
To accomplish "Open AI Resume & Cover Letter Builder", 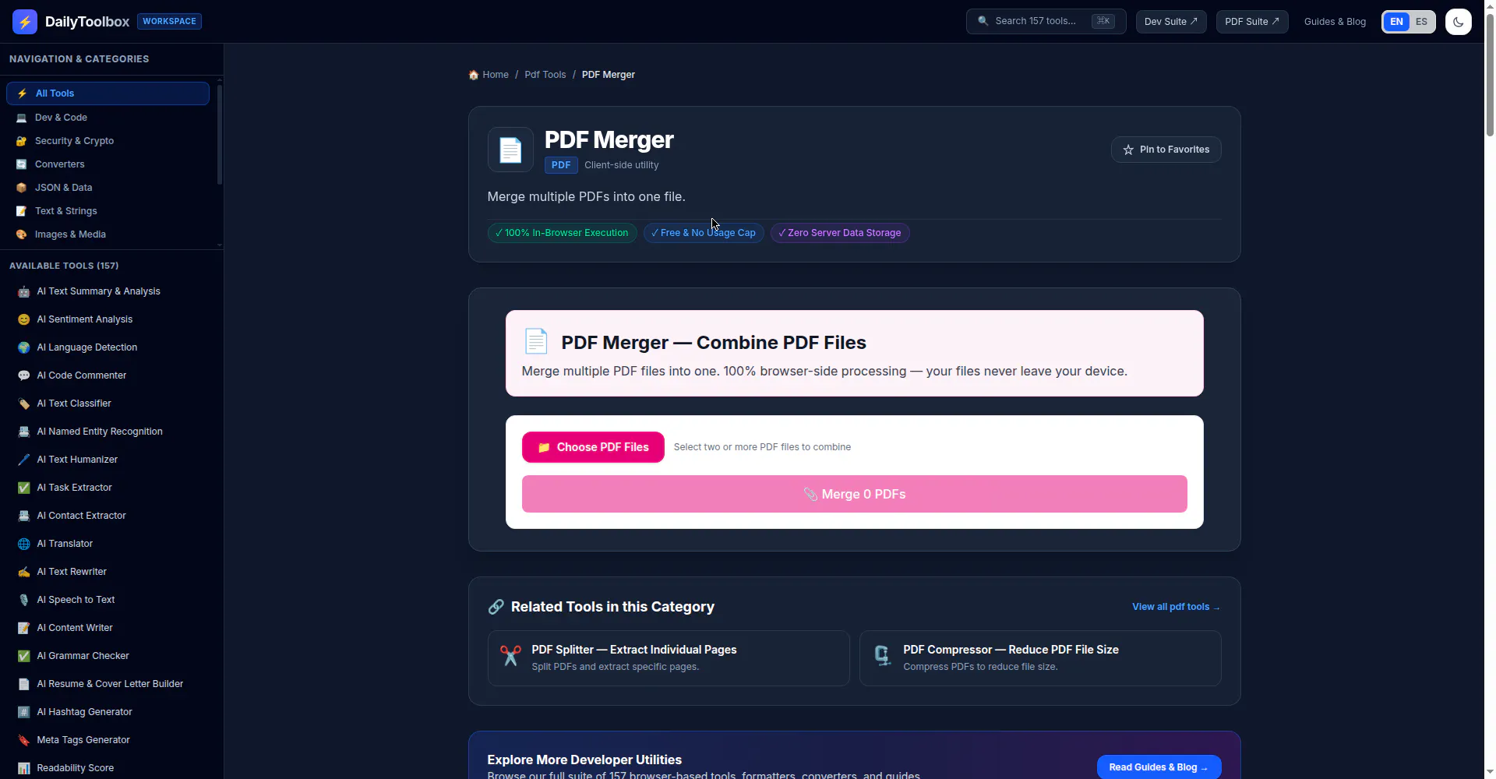I will tap(109, 684).
